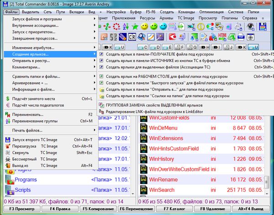
Task: Click the green stacked layers download icon
Action: (194, 37)
